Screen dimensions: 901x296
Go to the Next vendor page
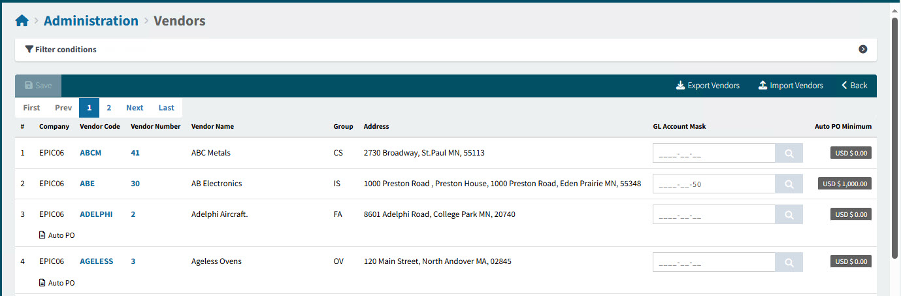click(135, 108)
